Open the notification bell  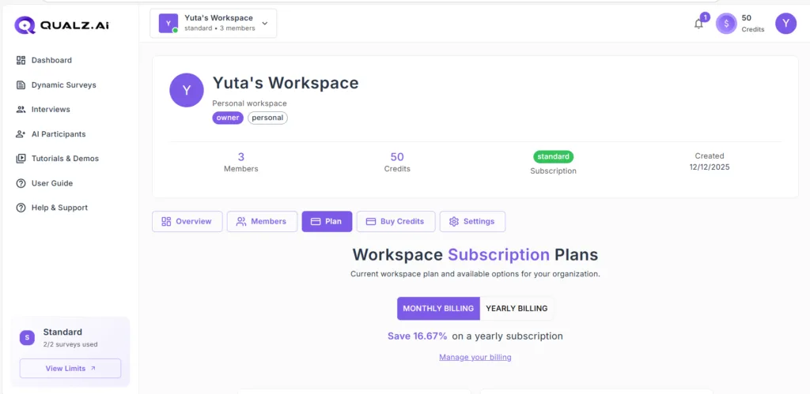(x=698, y=24)
